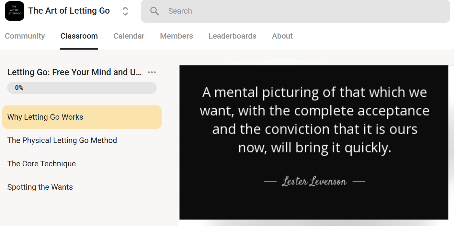Viewport: 454px width, 226px height.
Task: Select the Why Letting Go Works lesson
Action: pyautogui.click(x=82, y=117)
